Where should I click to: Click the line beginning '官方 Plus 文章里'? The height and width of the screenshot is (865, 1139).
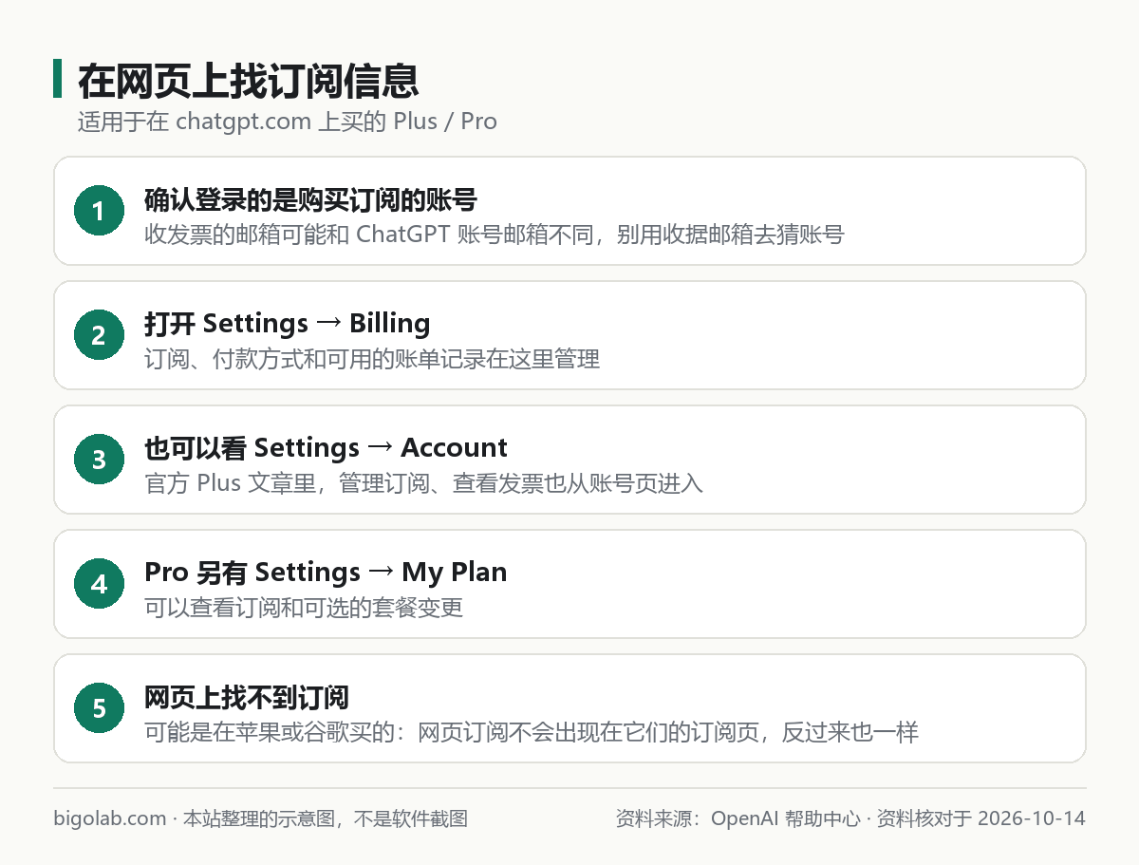point(423,483)
